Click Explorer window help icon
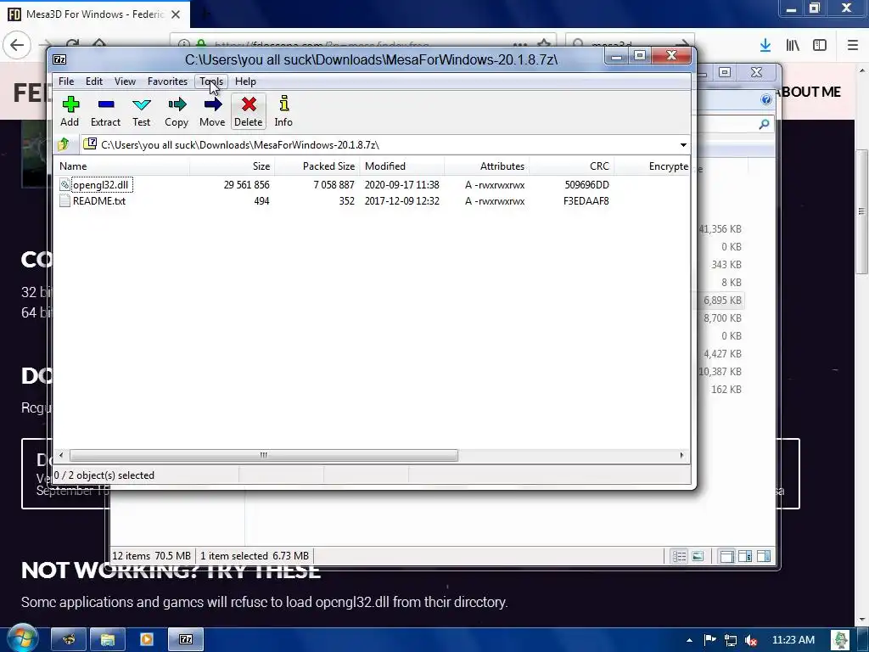Screen dimensions: 869x652 click(766, 99)
